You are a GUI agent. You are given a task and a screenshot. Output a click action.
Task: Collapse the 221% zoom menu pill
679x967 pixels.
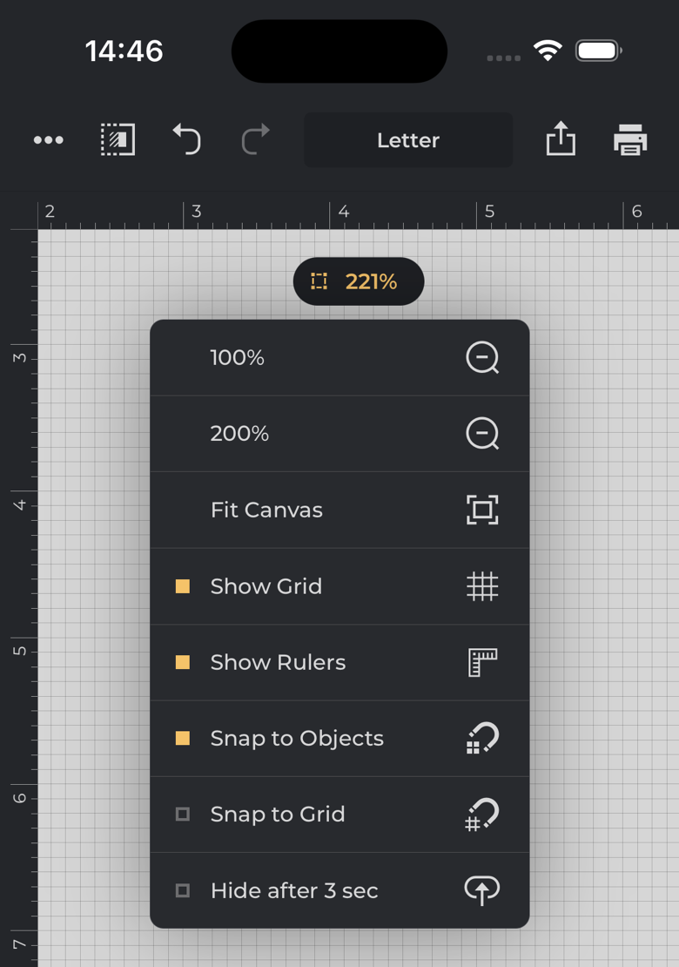(359, 281)
